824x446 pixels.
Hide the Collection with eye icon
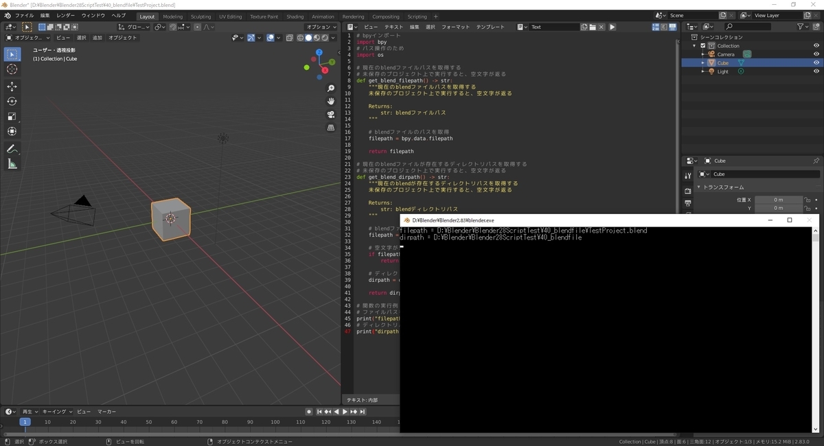(x=816, y=45)
